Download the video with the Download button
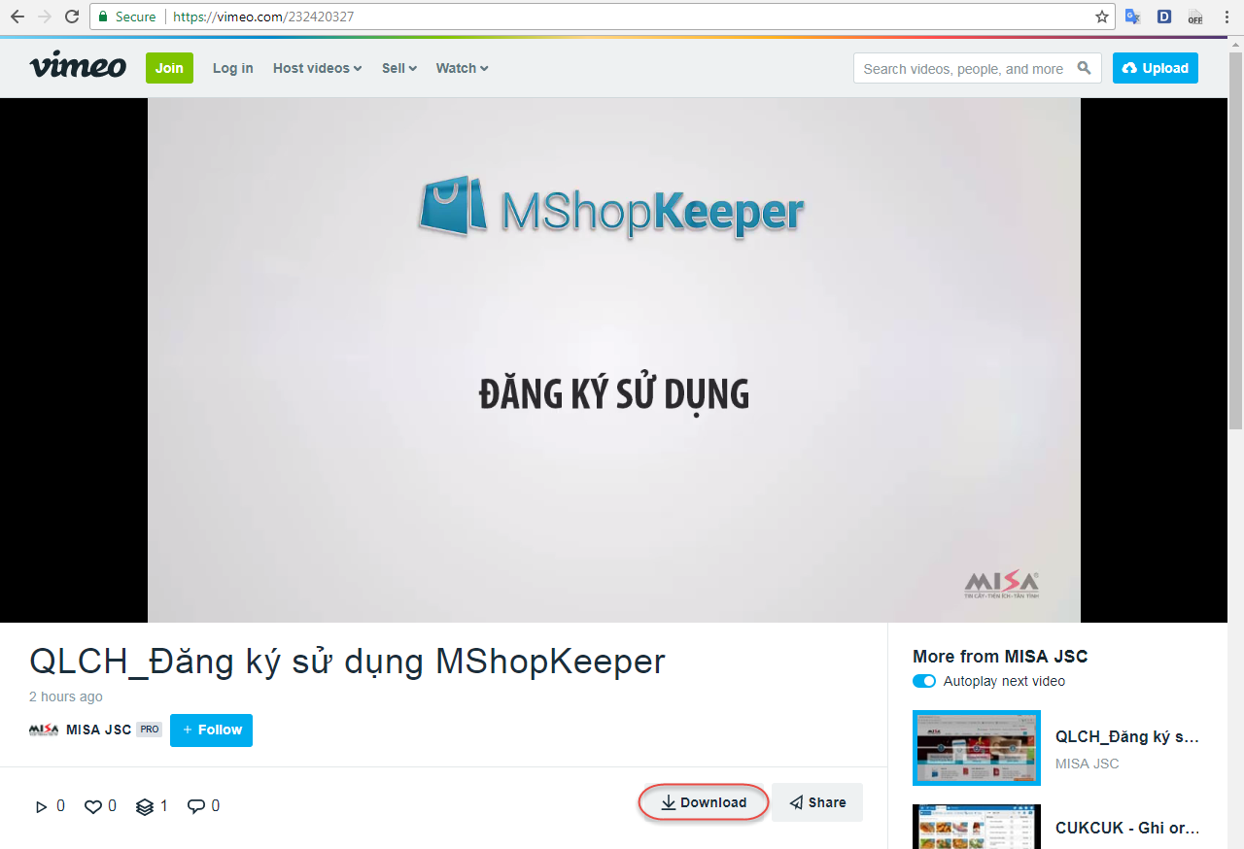Image resolution: width=1244 pixels, height=849 pixels. coord(704,802)
